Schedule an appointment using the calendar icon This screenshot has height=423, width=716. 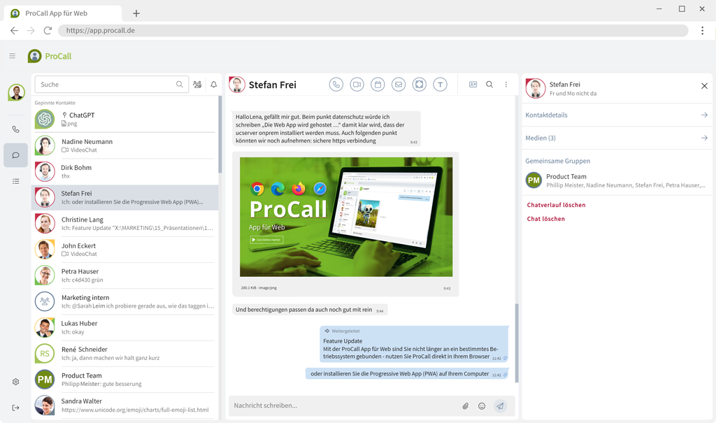pyautogui.click(x=378, y=85)
